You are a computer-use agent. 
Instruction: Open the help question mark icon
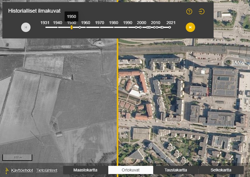pos(189,11)
